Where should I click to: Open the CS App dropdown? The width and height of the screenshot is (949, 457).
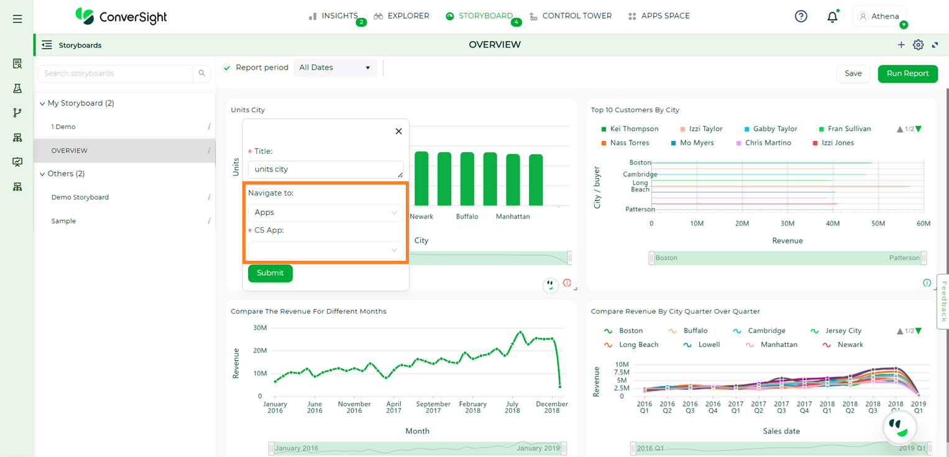(x=325, y=250)
